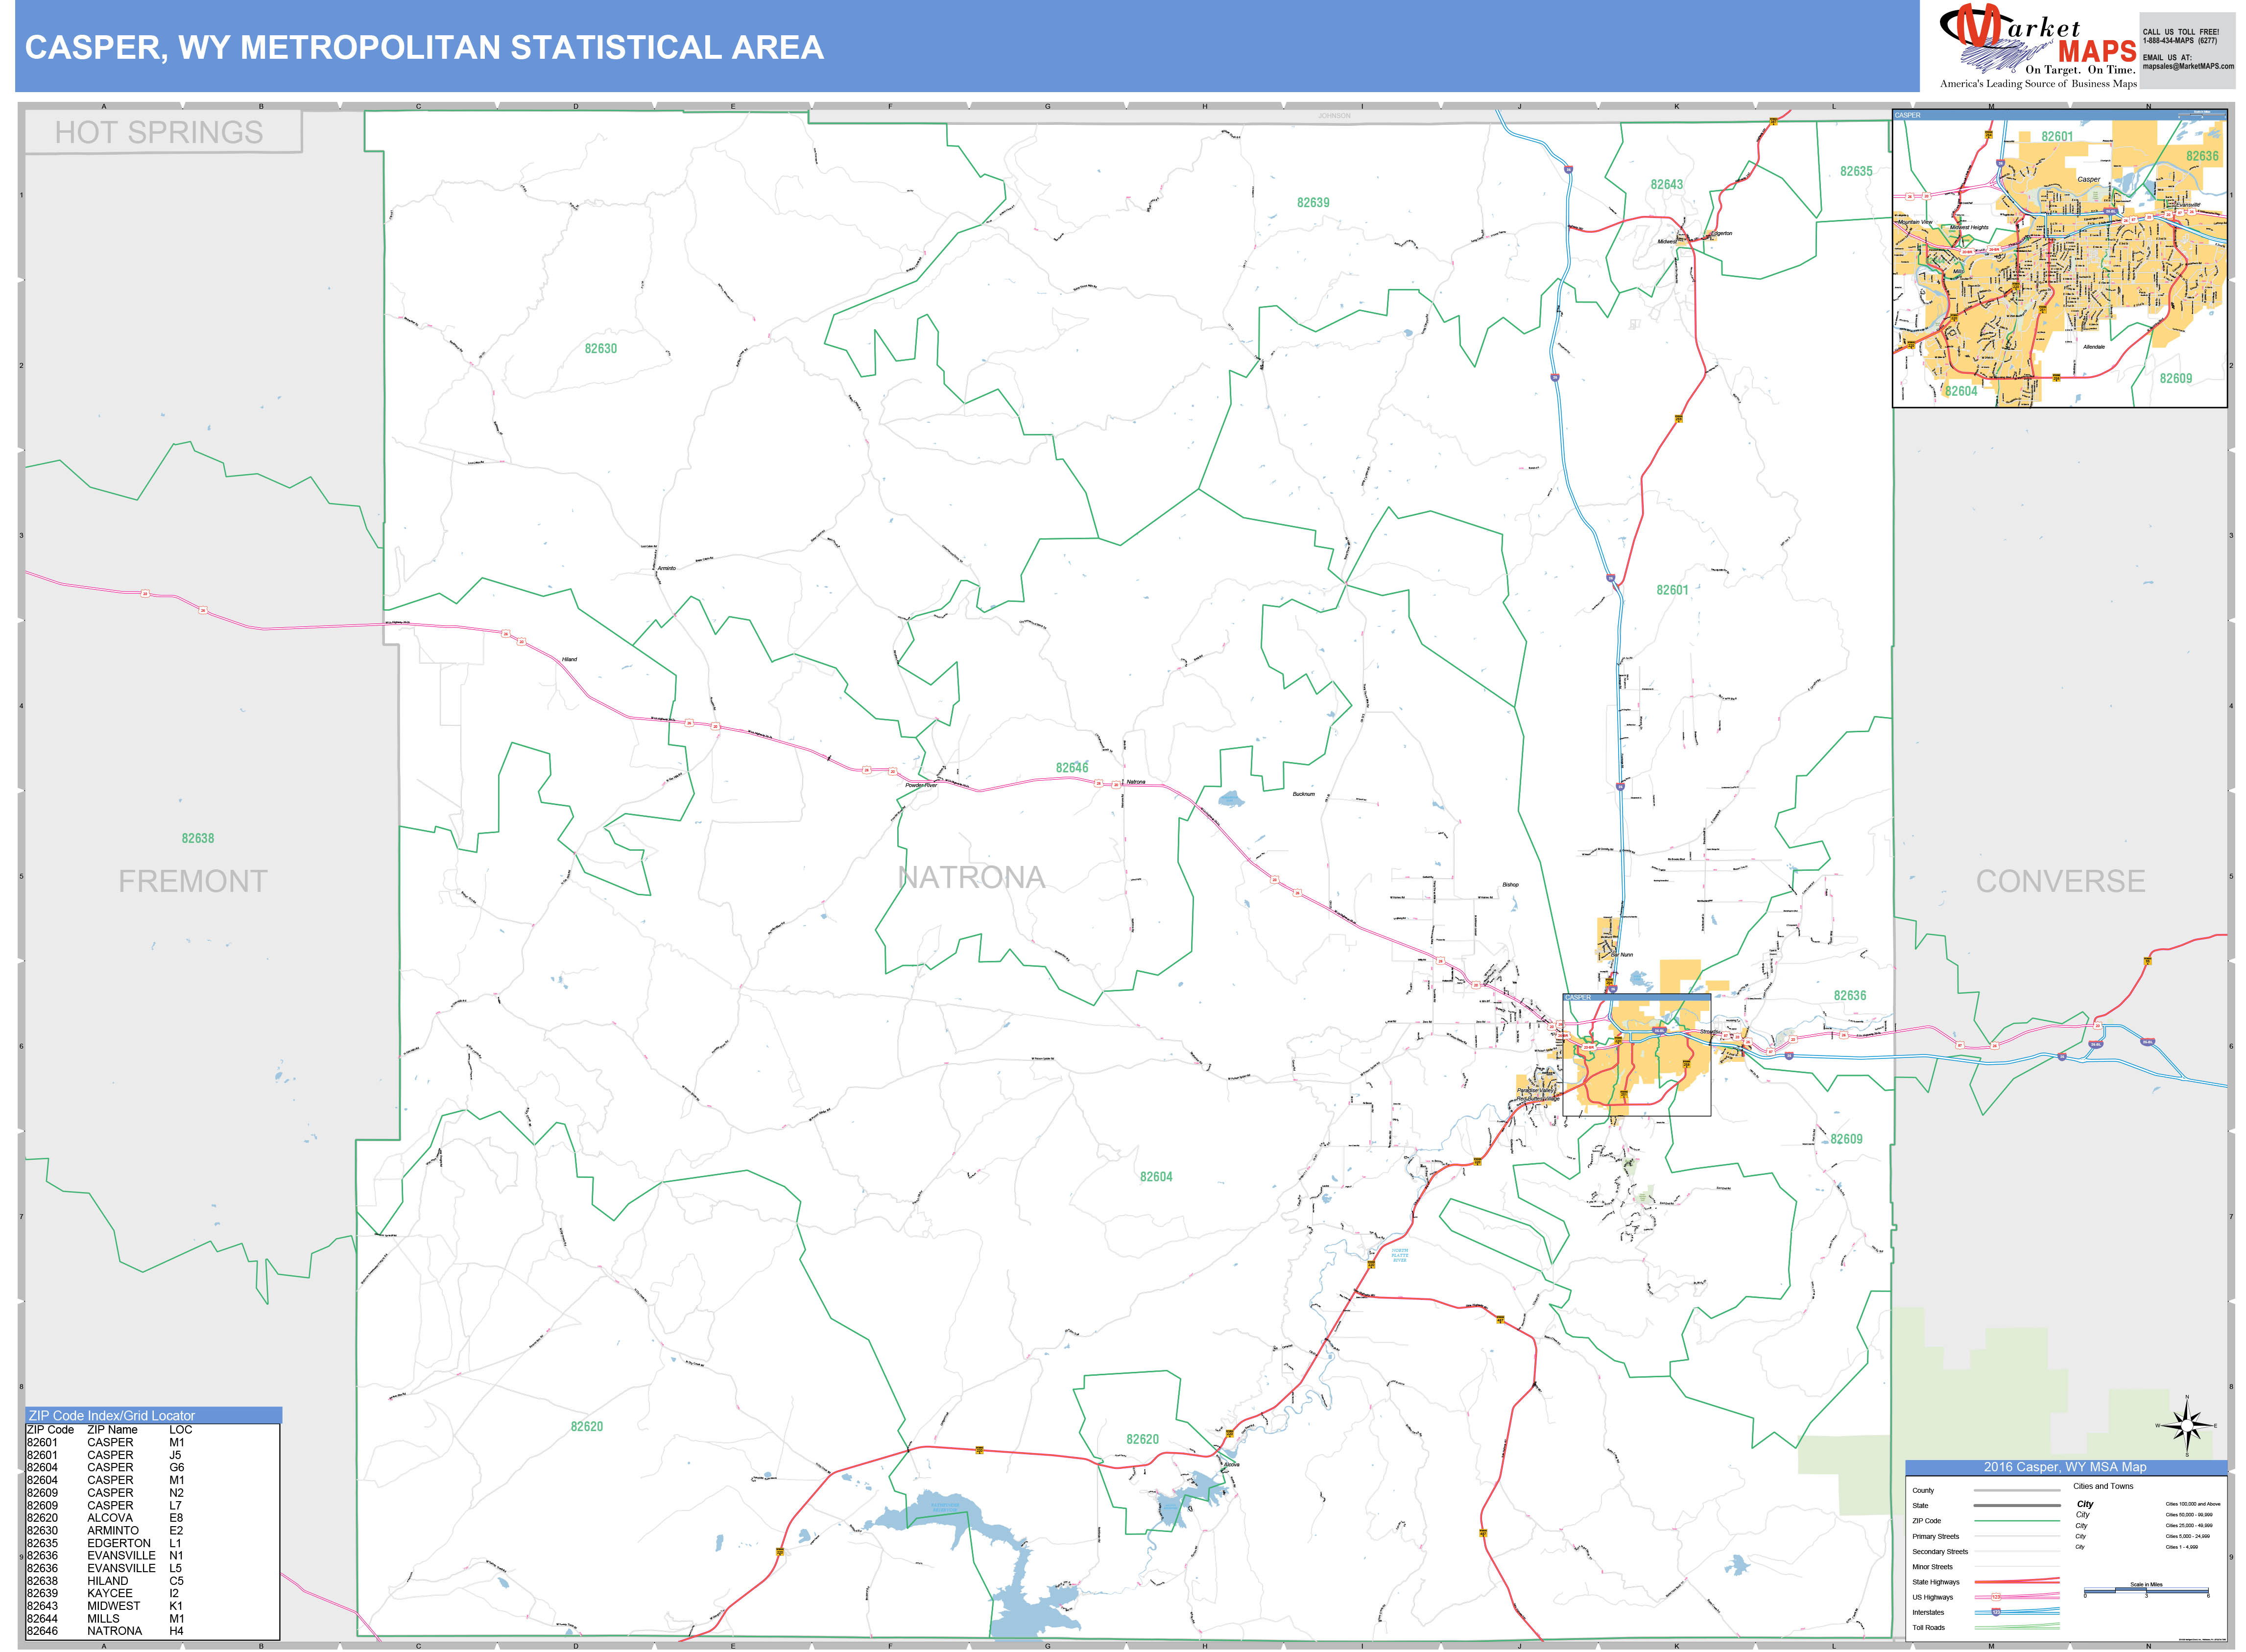Select the 82620 ALCOVA index row
This screenshot has height=1652, width=2246.
[105, 1518]
